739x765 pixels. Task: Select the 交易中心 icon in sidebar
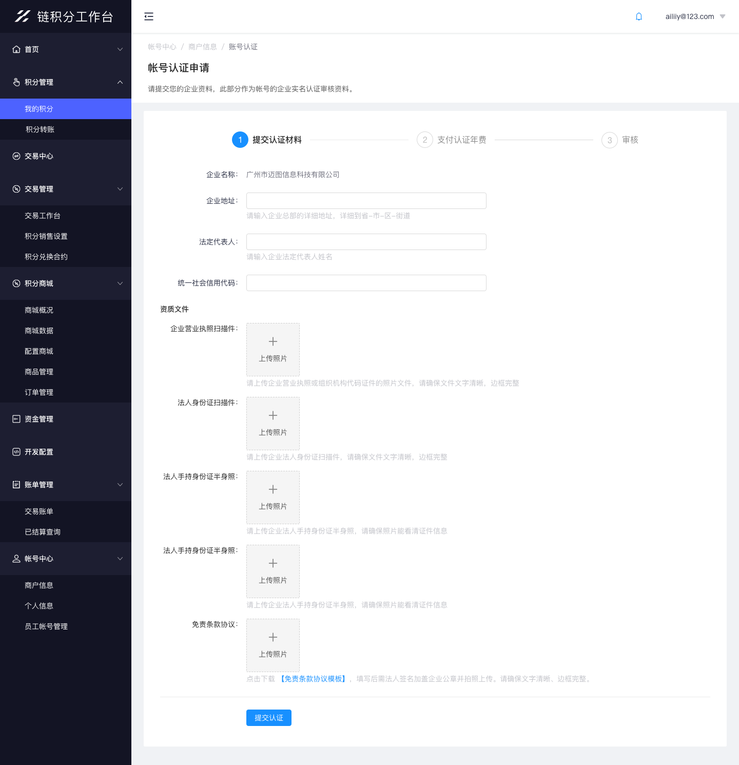coord(16,156)
